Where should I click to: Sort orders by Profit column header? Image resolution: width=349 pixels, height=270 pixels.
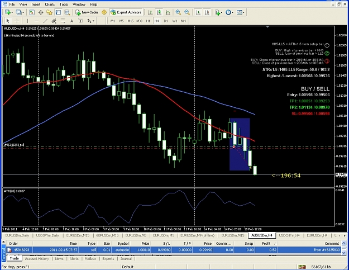pos(266,244)
